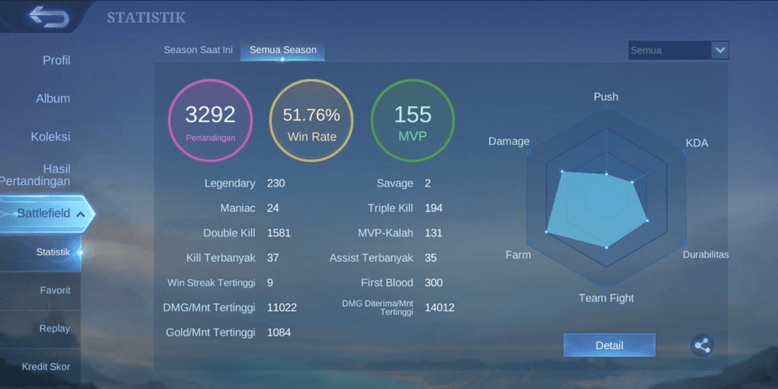Share statistics via the share icon

[x=702, y=345]
